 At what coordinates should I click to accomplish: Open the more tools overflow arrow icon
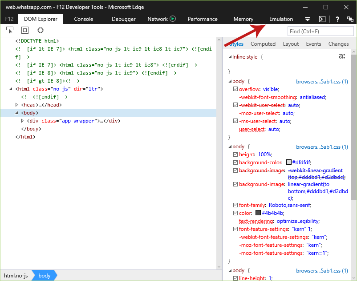click(x=307, y=19)
